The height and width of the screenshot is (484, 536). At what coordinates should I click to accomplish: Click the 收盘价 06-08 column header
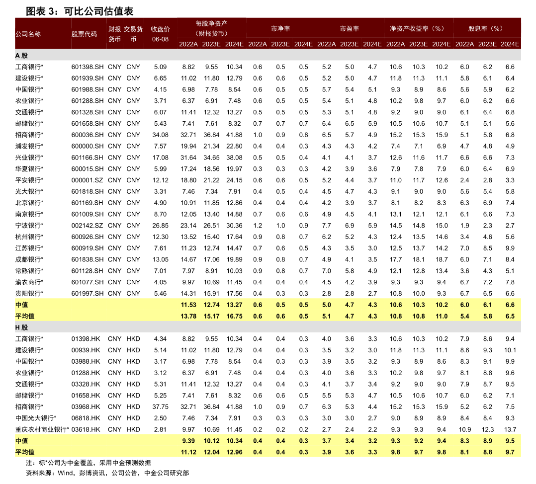click(160, 34)
